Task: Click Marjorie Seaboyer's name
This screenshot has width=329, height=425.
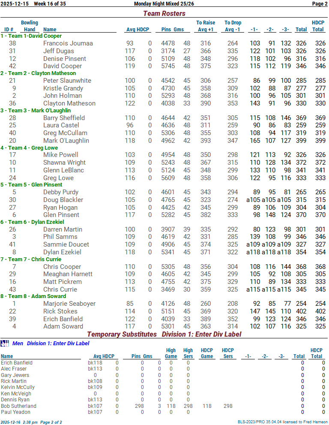Action: [70, 304]
